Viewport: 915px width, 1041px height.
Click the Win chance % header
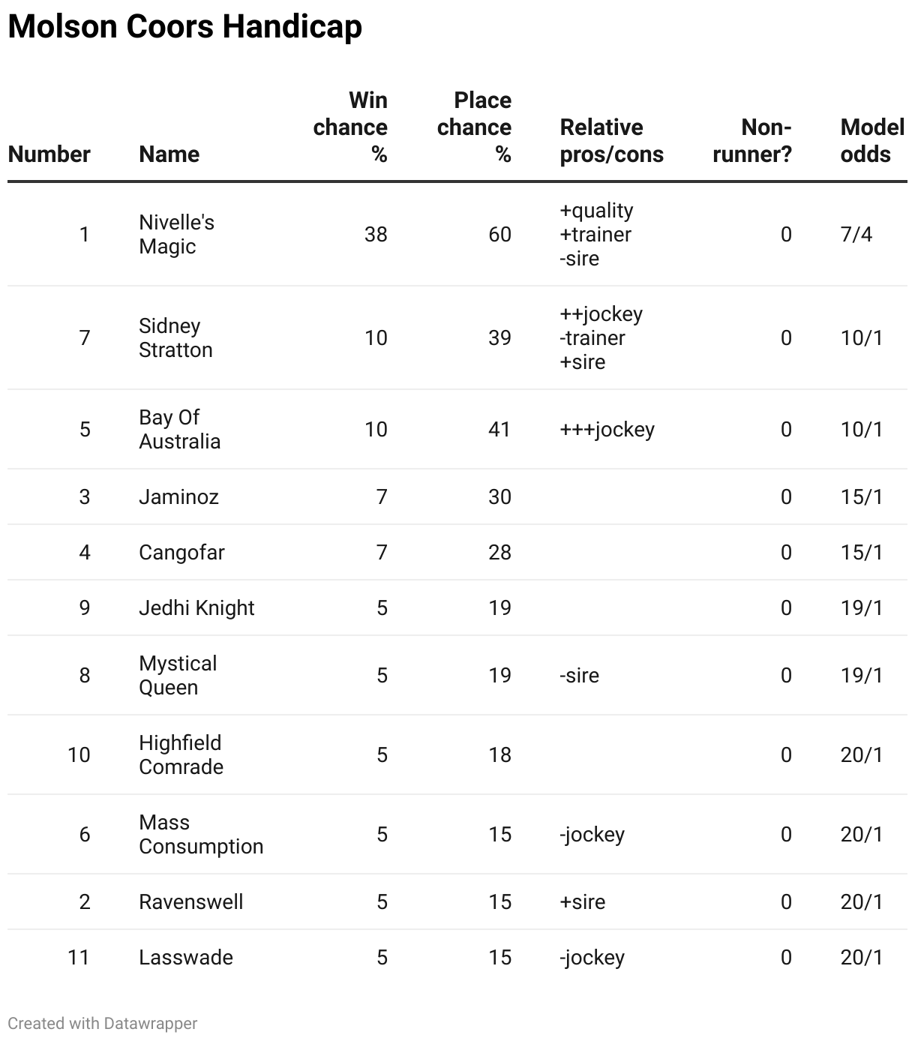[350, 127]
